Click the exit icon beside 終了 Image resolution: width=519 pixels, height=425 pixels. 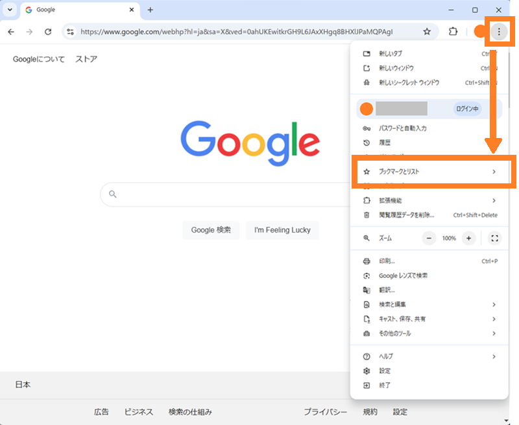367,385
